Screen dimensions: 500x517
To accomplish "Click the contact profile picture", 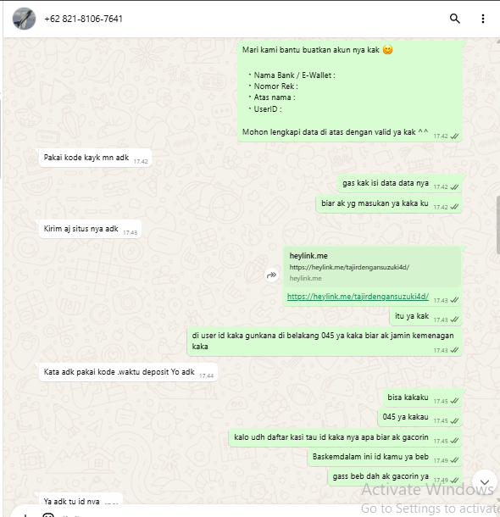I will coord(24,19).
